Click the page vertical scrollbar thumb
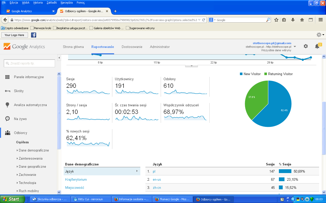The image size is (326, 203). tap(324, 128)
